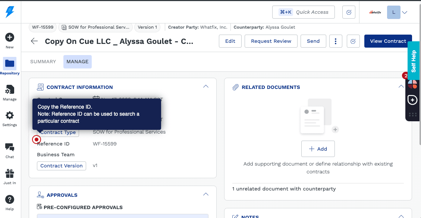Click the checkmark task icon near Quick Access
421x218 pixels.
click(x=349, y=12)
